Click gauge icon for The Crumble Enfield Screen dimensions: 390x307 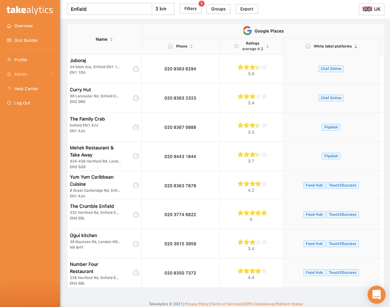pyautogui.click(x=136, y=215)
